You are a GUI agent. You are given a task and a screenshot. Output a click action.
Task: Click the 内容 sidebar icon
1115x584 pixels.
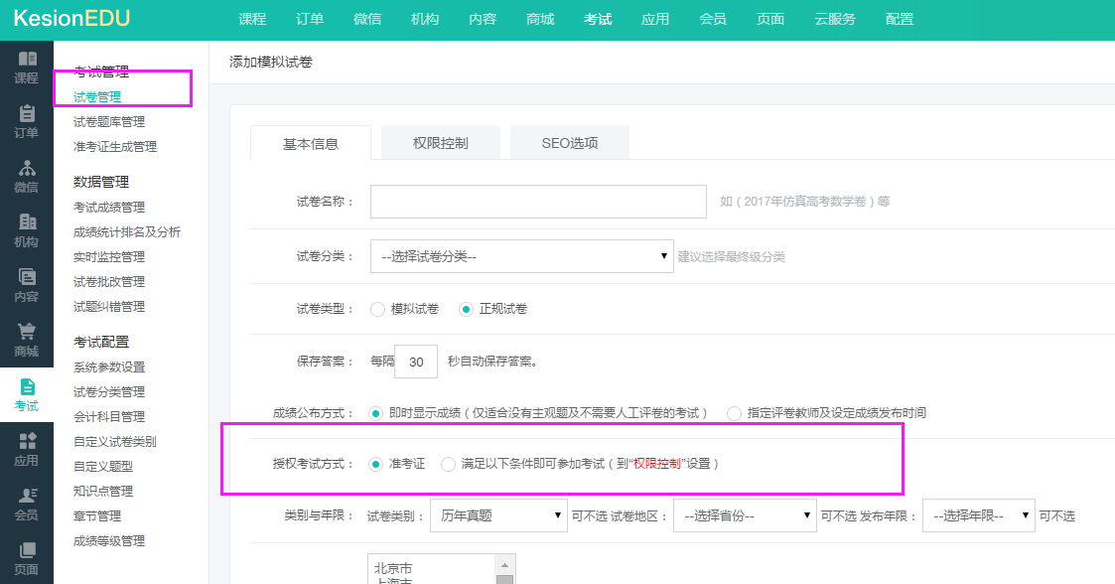(27, 278)
